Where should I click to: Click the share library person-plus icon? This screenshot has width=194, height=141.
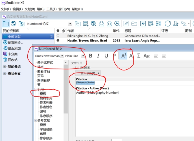tap(175, 24)
